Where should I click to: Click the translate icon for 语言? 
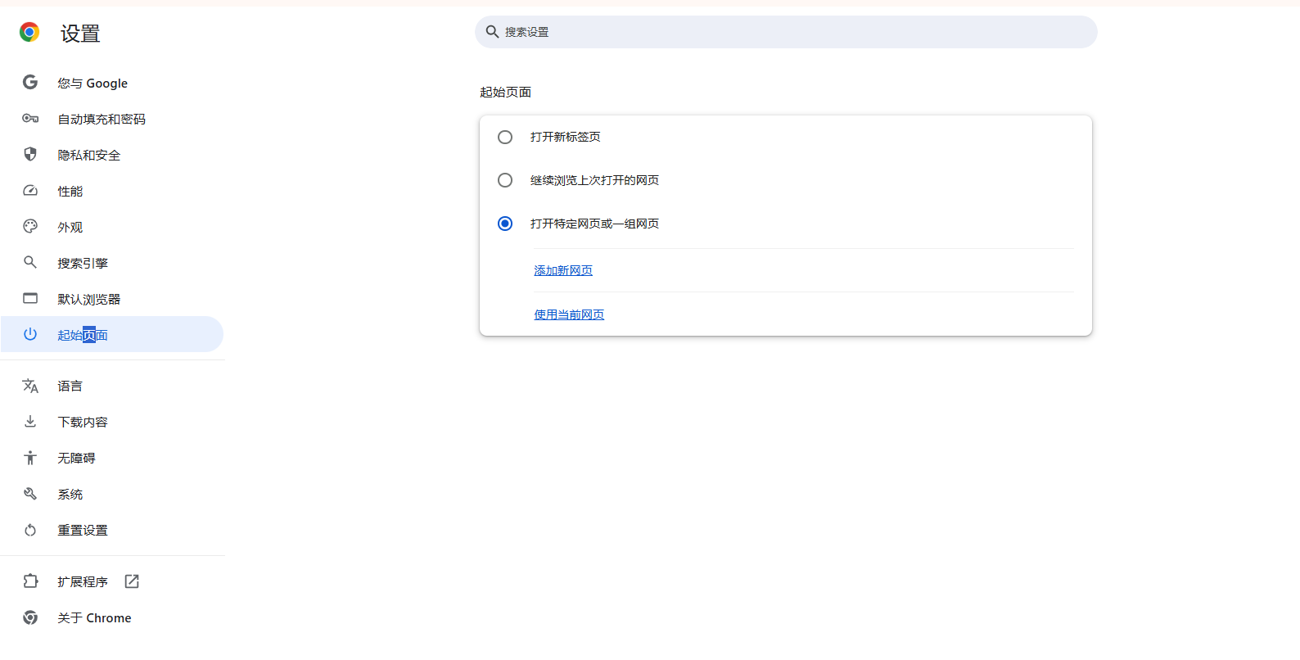(x=30, y=386)
